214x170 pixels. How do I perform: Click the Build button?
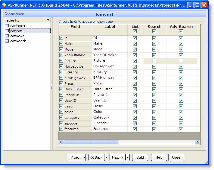(140, 157)
